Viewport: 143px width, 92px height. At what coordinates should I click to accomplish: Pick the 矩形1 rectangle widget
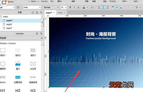[x=3, y=52]
